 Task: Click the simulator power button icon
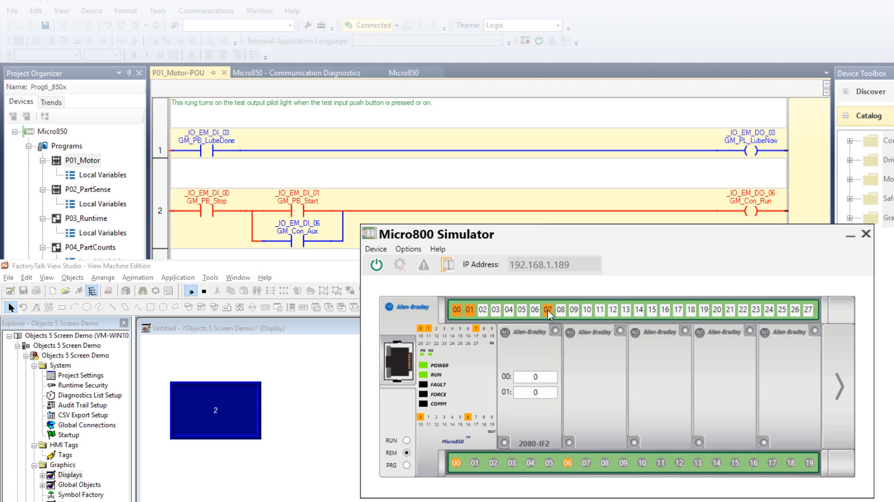[x=376, y=265]
